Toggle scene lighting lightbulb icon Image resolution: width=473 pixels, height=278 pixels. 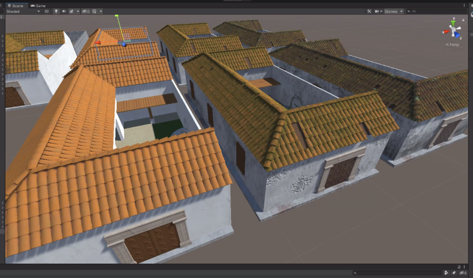click(x=56, y=11)
